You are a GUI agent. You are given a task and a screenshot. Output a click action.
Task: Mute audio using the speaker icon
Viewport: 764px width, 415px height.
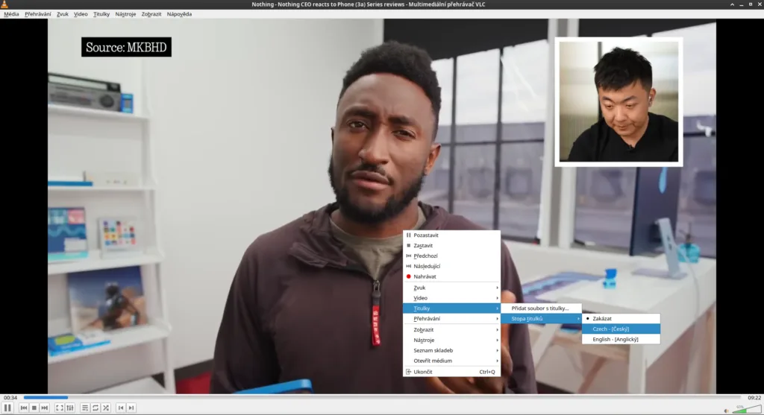coord(726,411)
